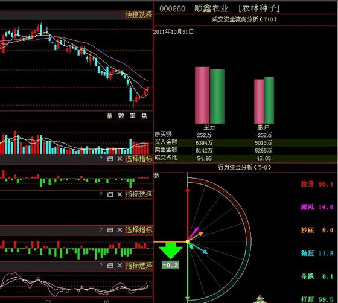
Task: Toggle the collapse box icon in the bottommost indicator header
Action: click(x=110, y=265)
